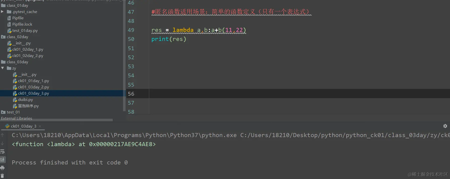450x179 pixels.
Task: Click line number 53 in the gutter
Action: click(131, 66)
